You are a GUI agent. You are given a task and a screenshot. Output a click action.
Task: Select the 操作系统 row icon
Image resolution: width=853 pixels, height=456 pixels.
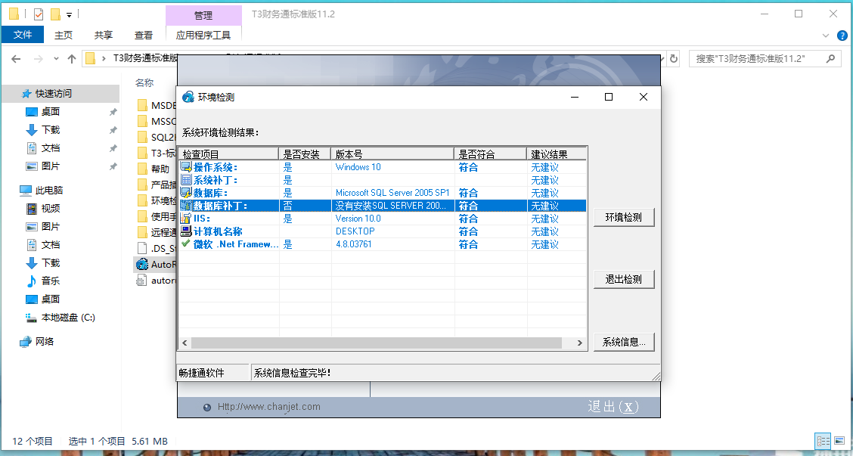[186, 167]
